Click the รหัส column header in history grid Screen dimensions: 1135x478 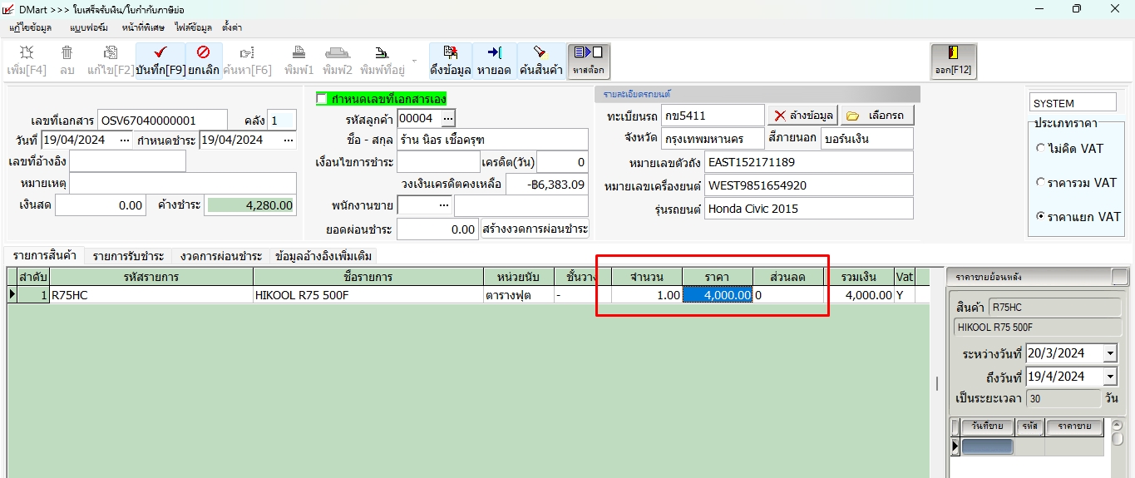1029,426
